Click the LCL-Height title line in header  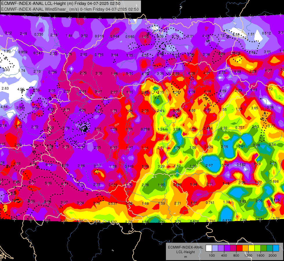click(61, 3)
